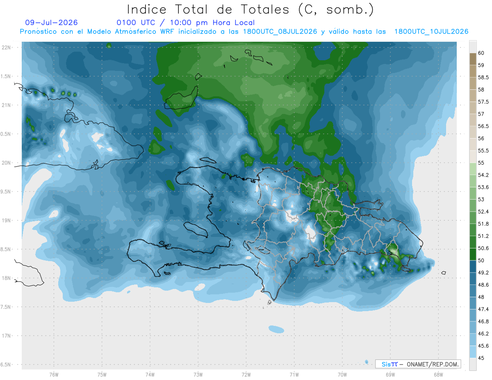
Task: Click the colorbar label "54.2"
Action: [484, 175]
